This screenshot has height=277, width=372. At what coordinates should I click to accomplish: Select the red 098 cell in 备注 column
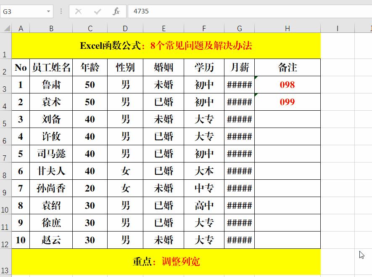pos(288,85)
